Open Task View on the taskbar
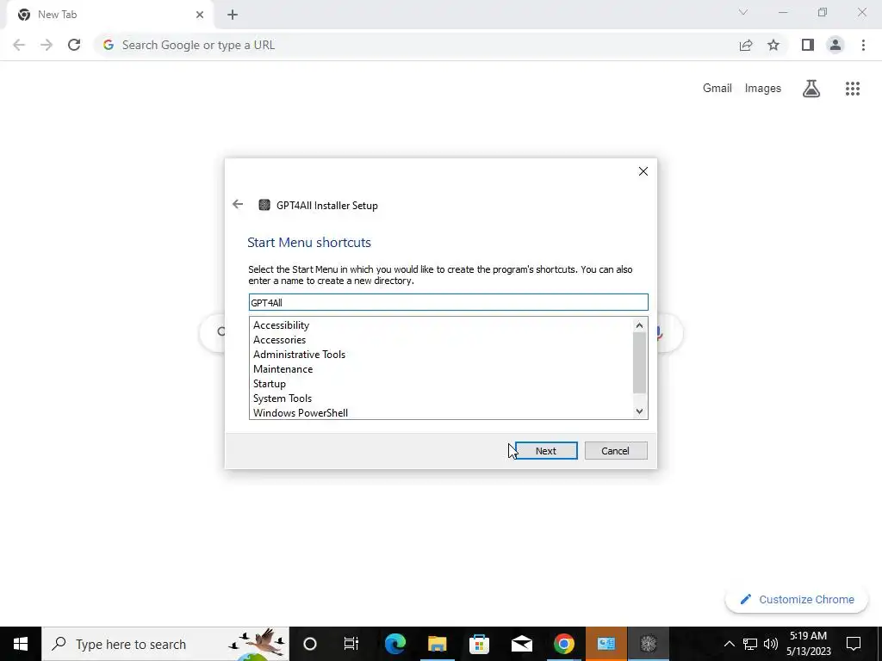Viewport: 882px width, 661px height. (x=351, y=644)
